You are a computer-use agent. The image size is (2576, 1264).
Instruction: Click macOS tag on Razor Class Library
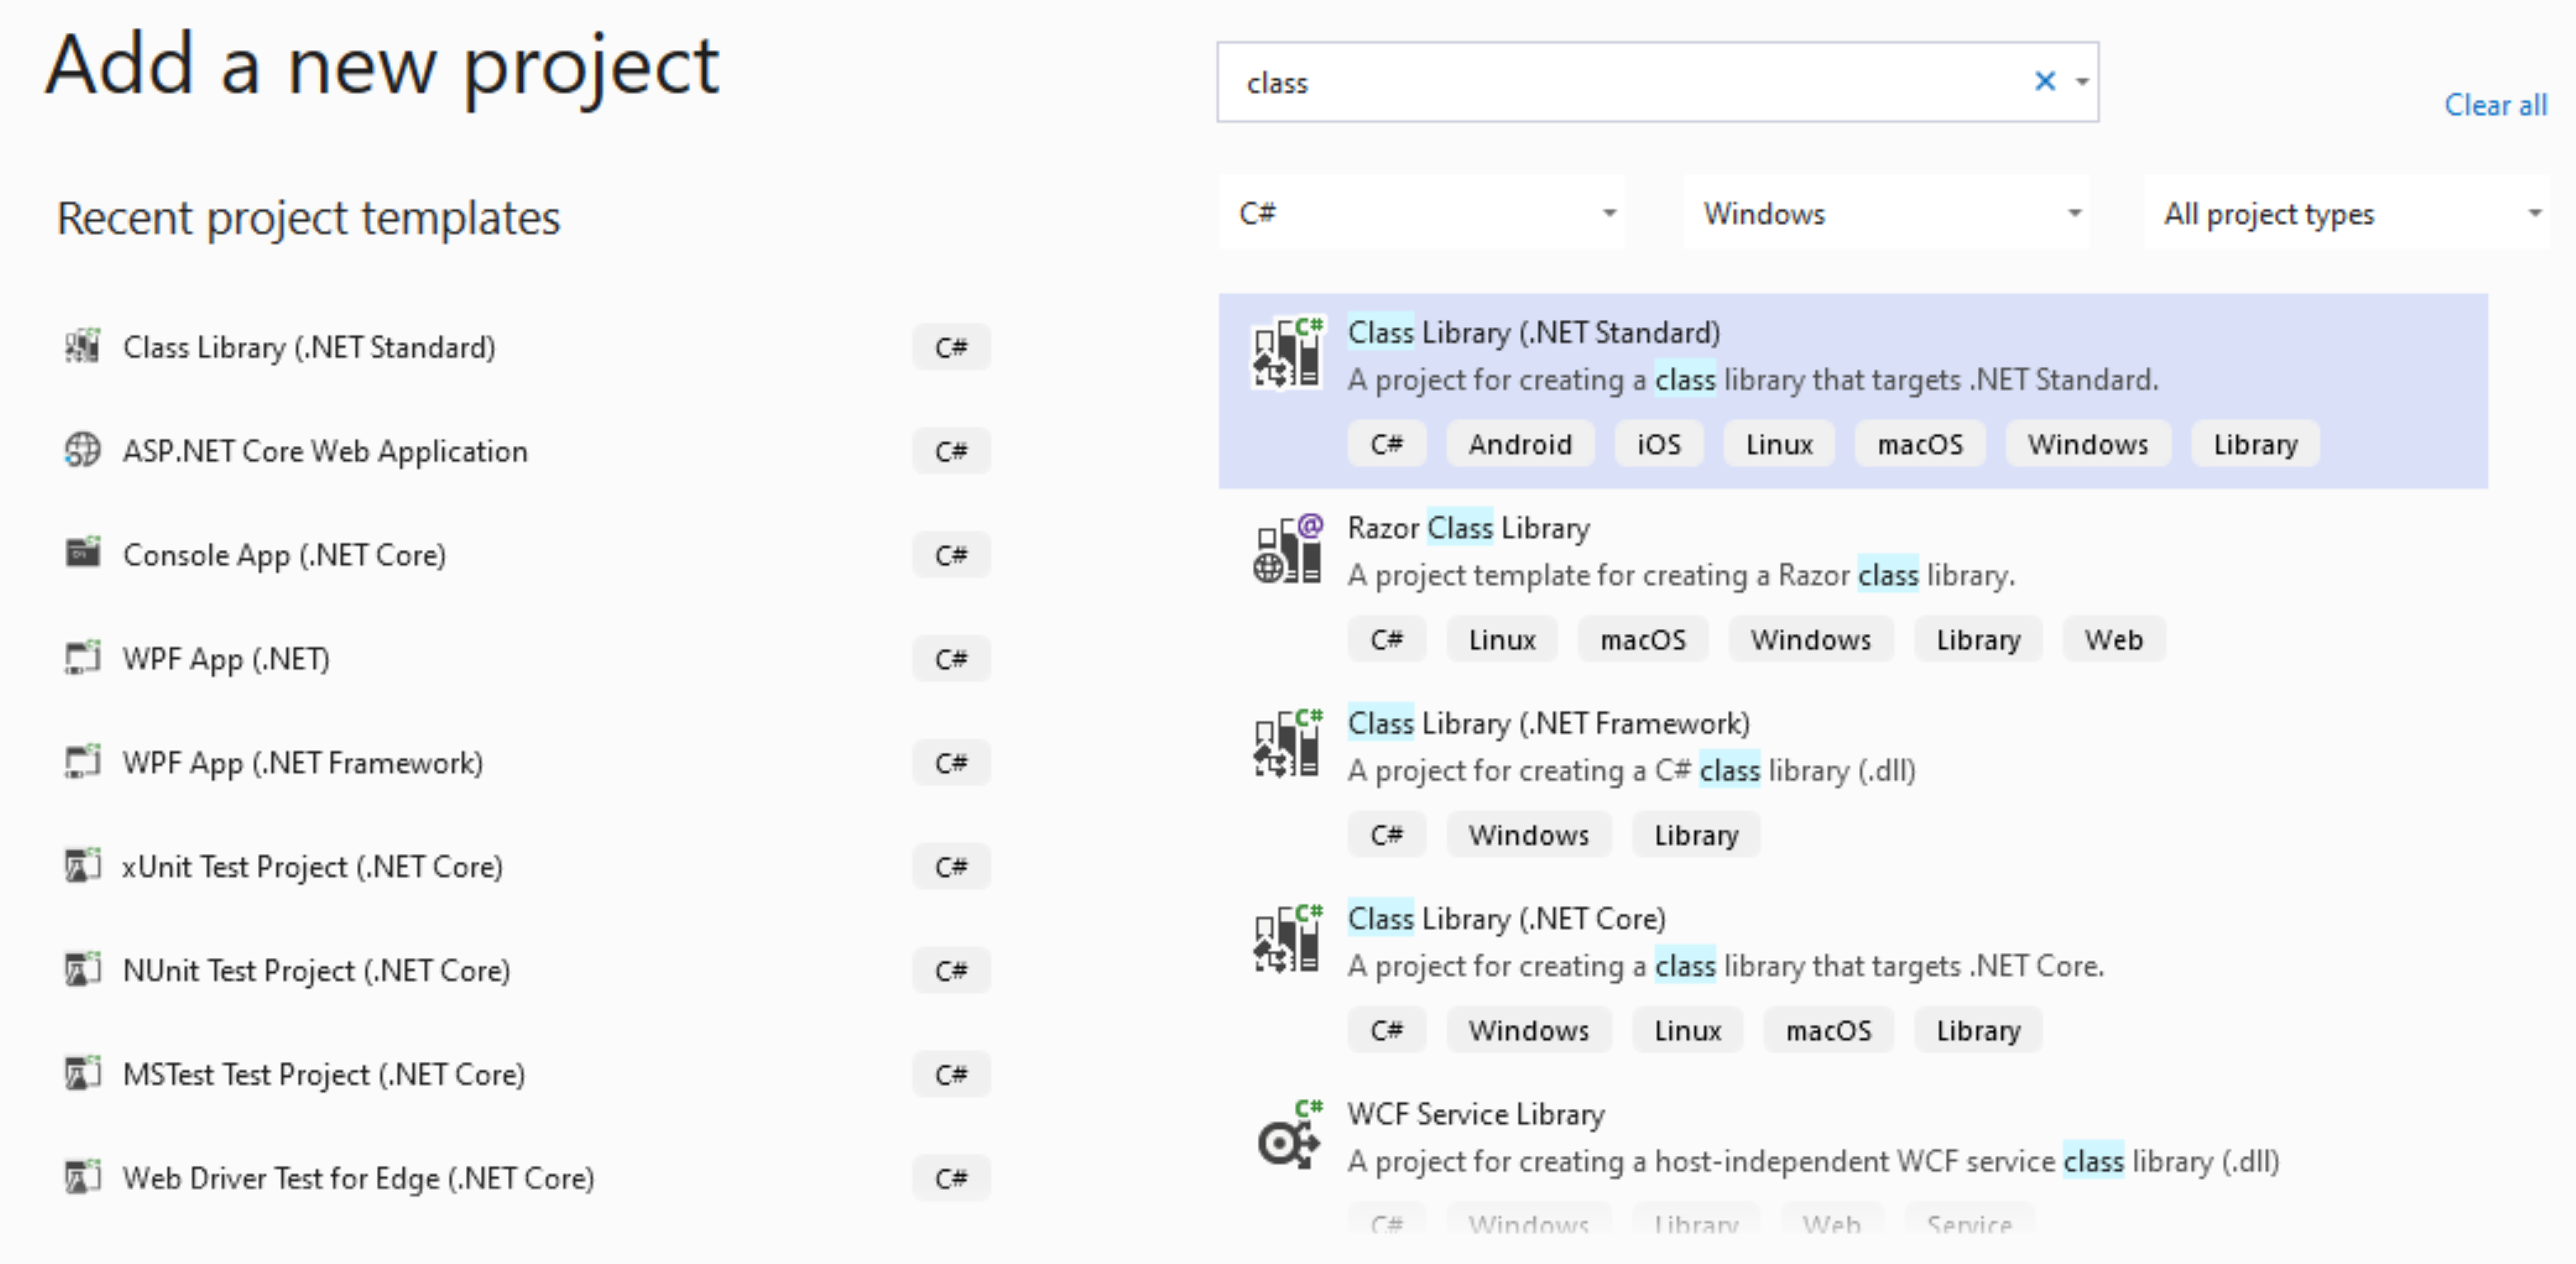point(1643,639)
